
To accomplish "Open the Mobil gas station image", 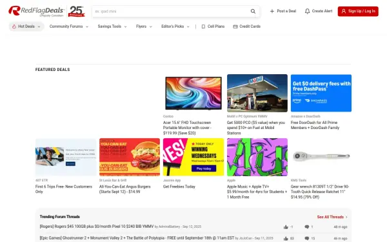I will (257, 93).
